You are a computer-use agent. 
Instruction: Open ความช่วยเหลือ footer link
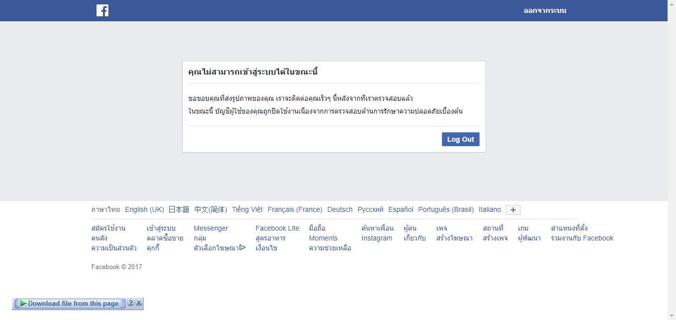click(330, 248)
